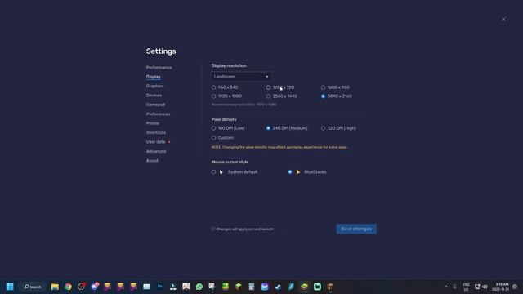
Task: Open the network icon in system tray
Action: (477, 287)
